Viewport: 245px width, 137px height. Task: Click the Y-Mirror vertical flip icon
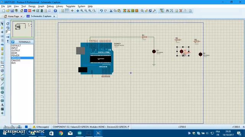pos(8,41)
